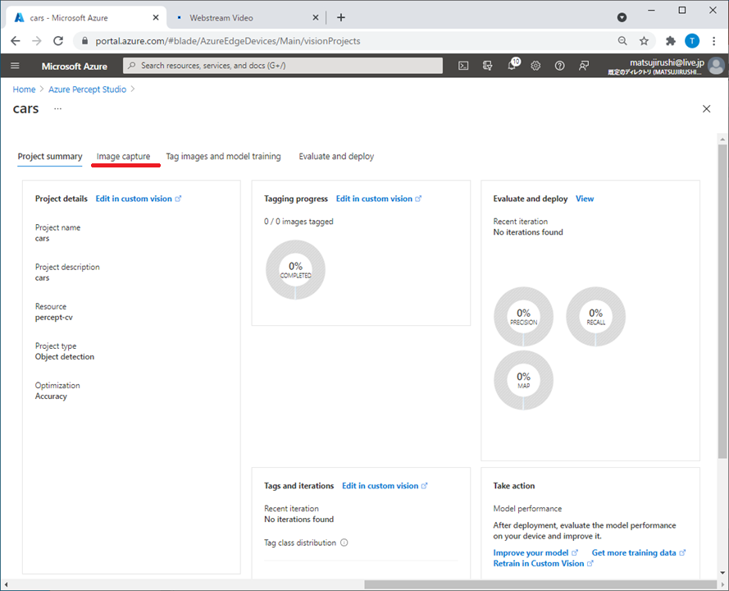
Task: Open the Directories and subscriptions filter icon
Action: [487, 66]
